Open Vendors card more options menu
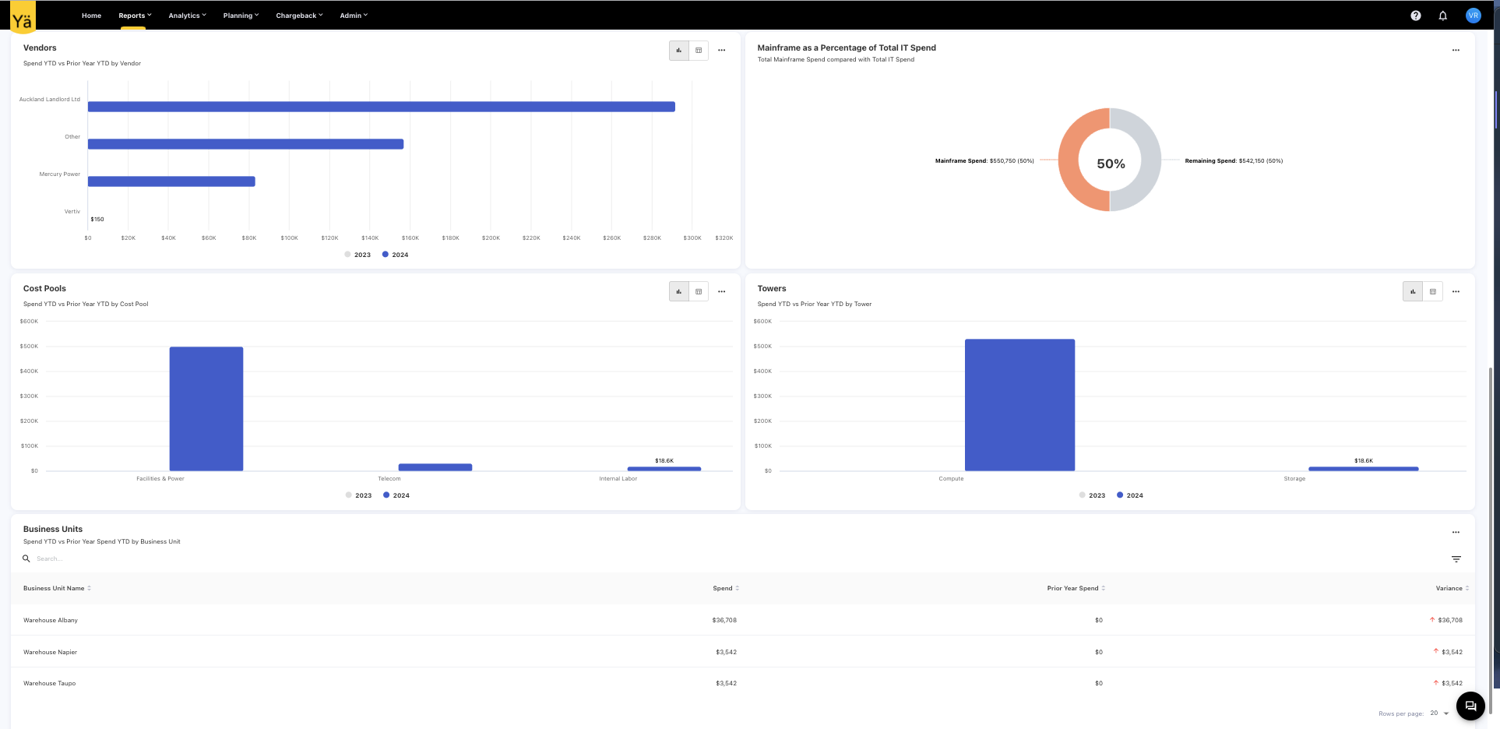This screenshot has height=729, width=1500. 721,51
